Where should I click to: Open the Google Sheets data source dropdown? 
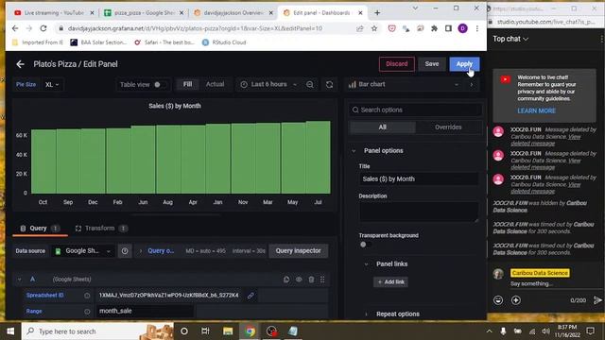[x=82, y=251]
